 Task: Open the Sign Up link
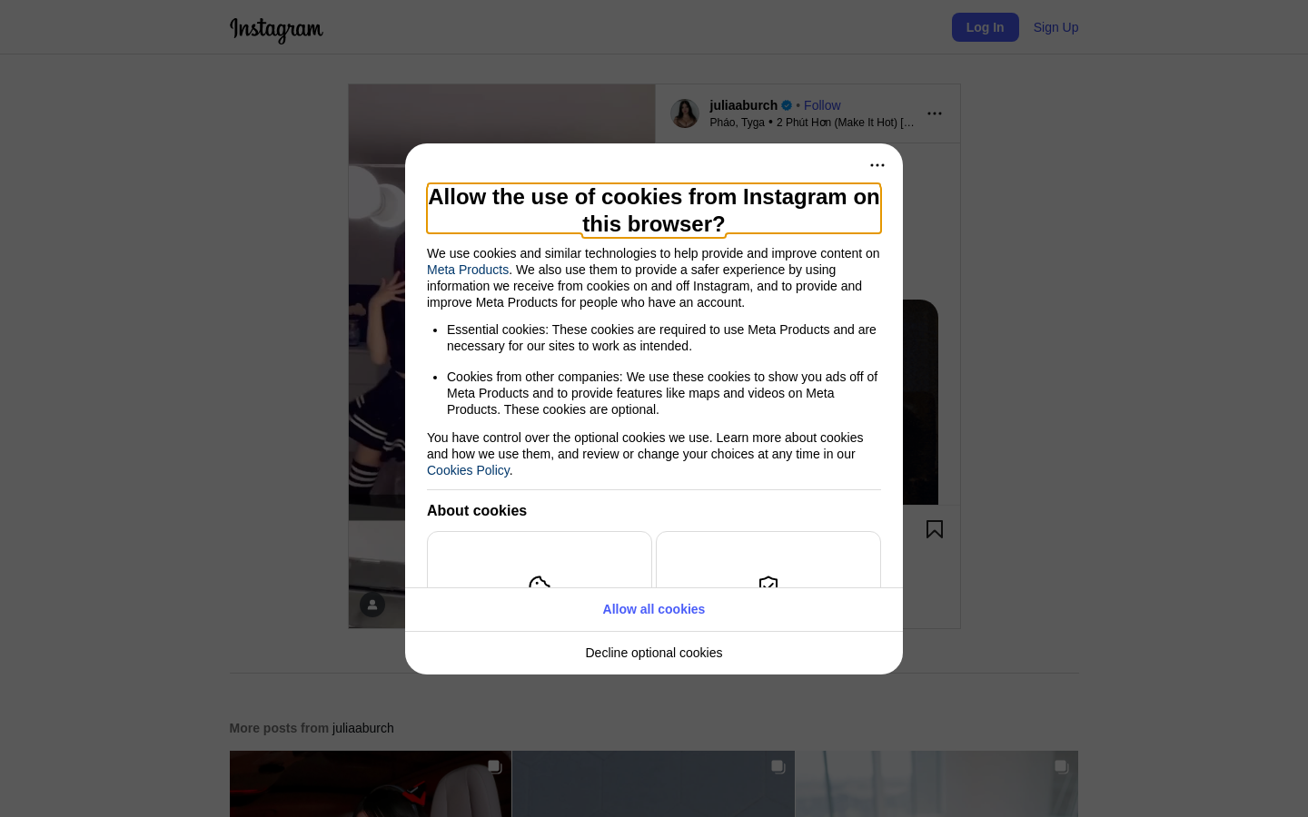[1055, 27]
